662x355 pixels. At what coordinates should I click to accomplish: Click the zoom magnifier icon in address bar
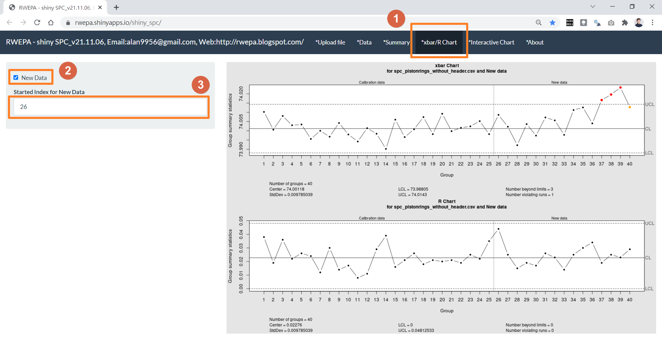539,23
